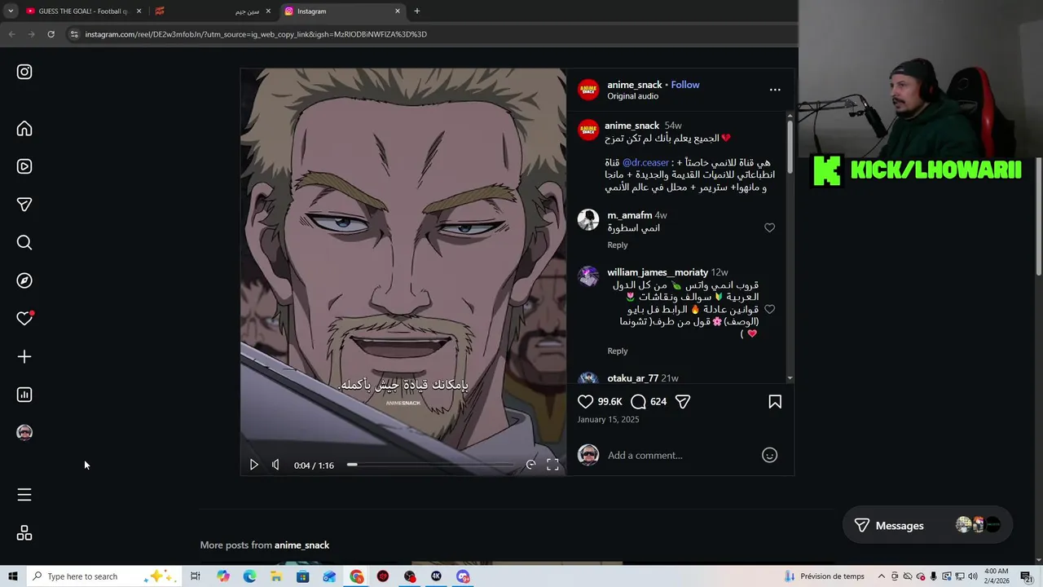The image size is (1043, 587).
Task: Open the emoji picker in comment box
Action: 769,455
